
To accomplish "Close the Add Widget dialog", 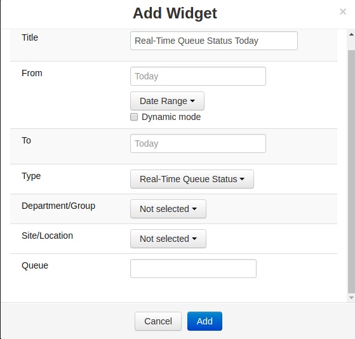I will click(x=343, y=11).
